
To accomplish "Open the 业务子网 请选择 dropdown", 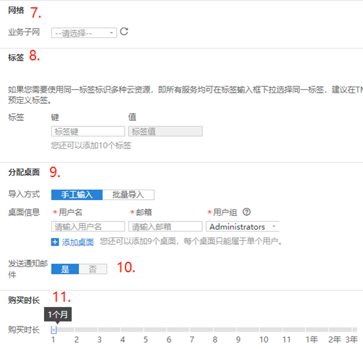I will (x=84, y=33).
